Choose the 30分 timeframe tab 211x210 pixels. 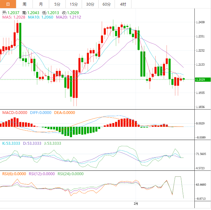coord(90,4)
